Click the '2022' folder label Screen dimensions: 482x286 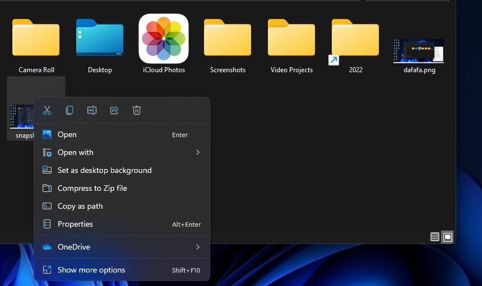pyautogui.click(x=356, y=70)
